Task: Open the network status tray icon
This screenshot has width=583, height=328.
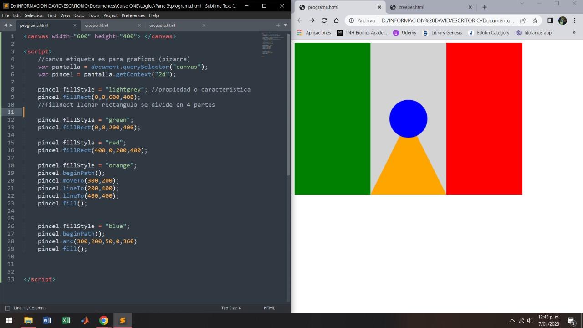Action: [522, 321]
